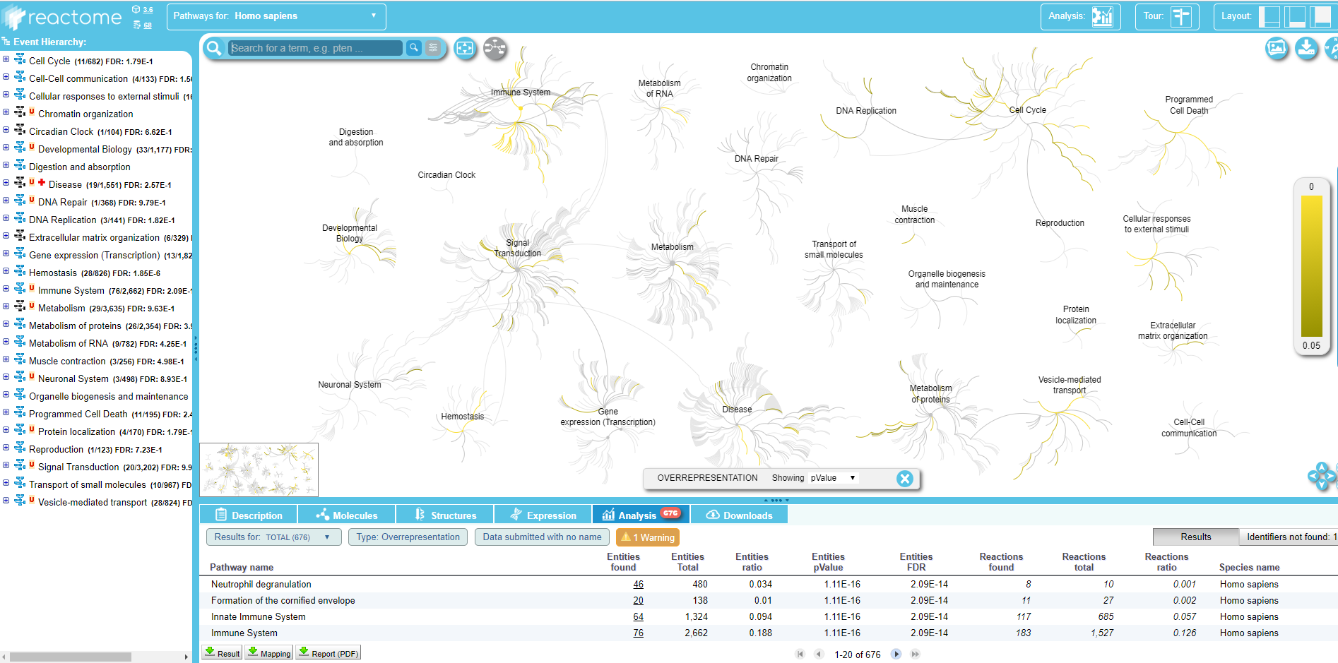Image resolution: width=1338 pixels, height=663 pixels.
Task: Expand the Vesicle-mediated transport node
Action: [x=6, y=501]
